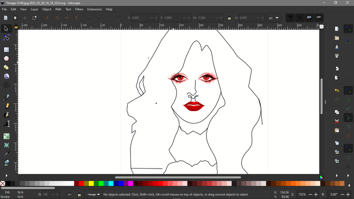Toggle width-height ratio lock

[230, 18]
